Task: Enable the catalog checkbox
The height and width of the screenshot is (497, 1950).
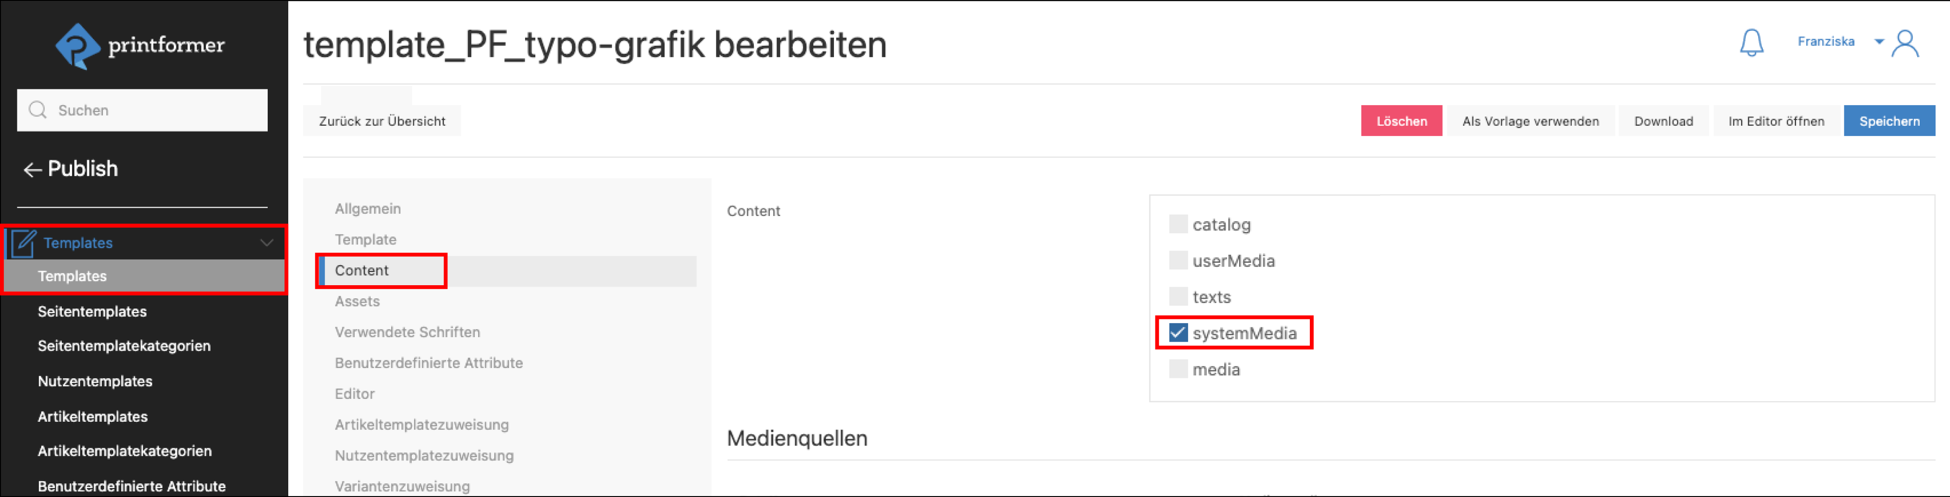Action: point(1178,224)
